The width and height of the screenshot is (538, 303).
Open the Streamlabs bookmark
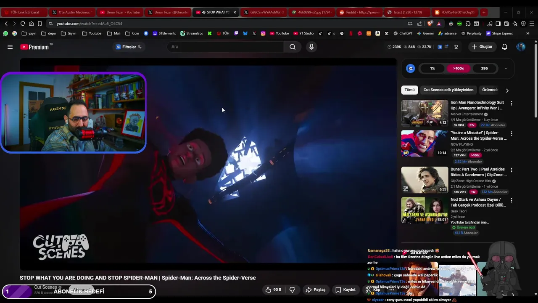tap(192, 33)
